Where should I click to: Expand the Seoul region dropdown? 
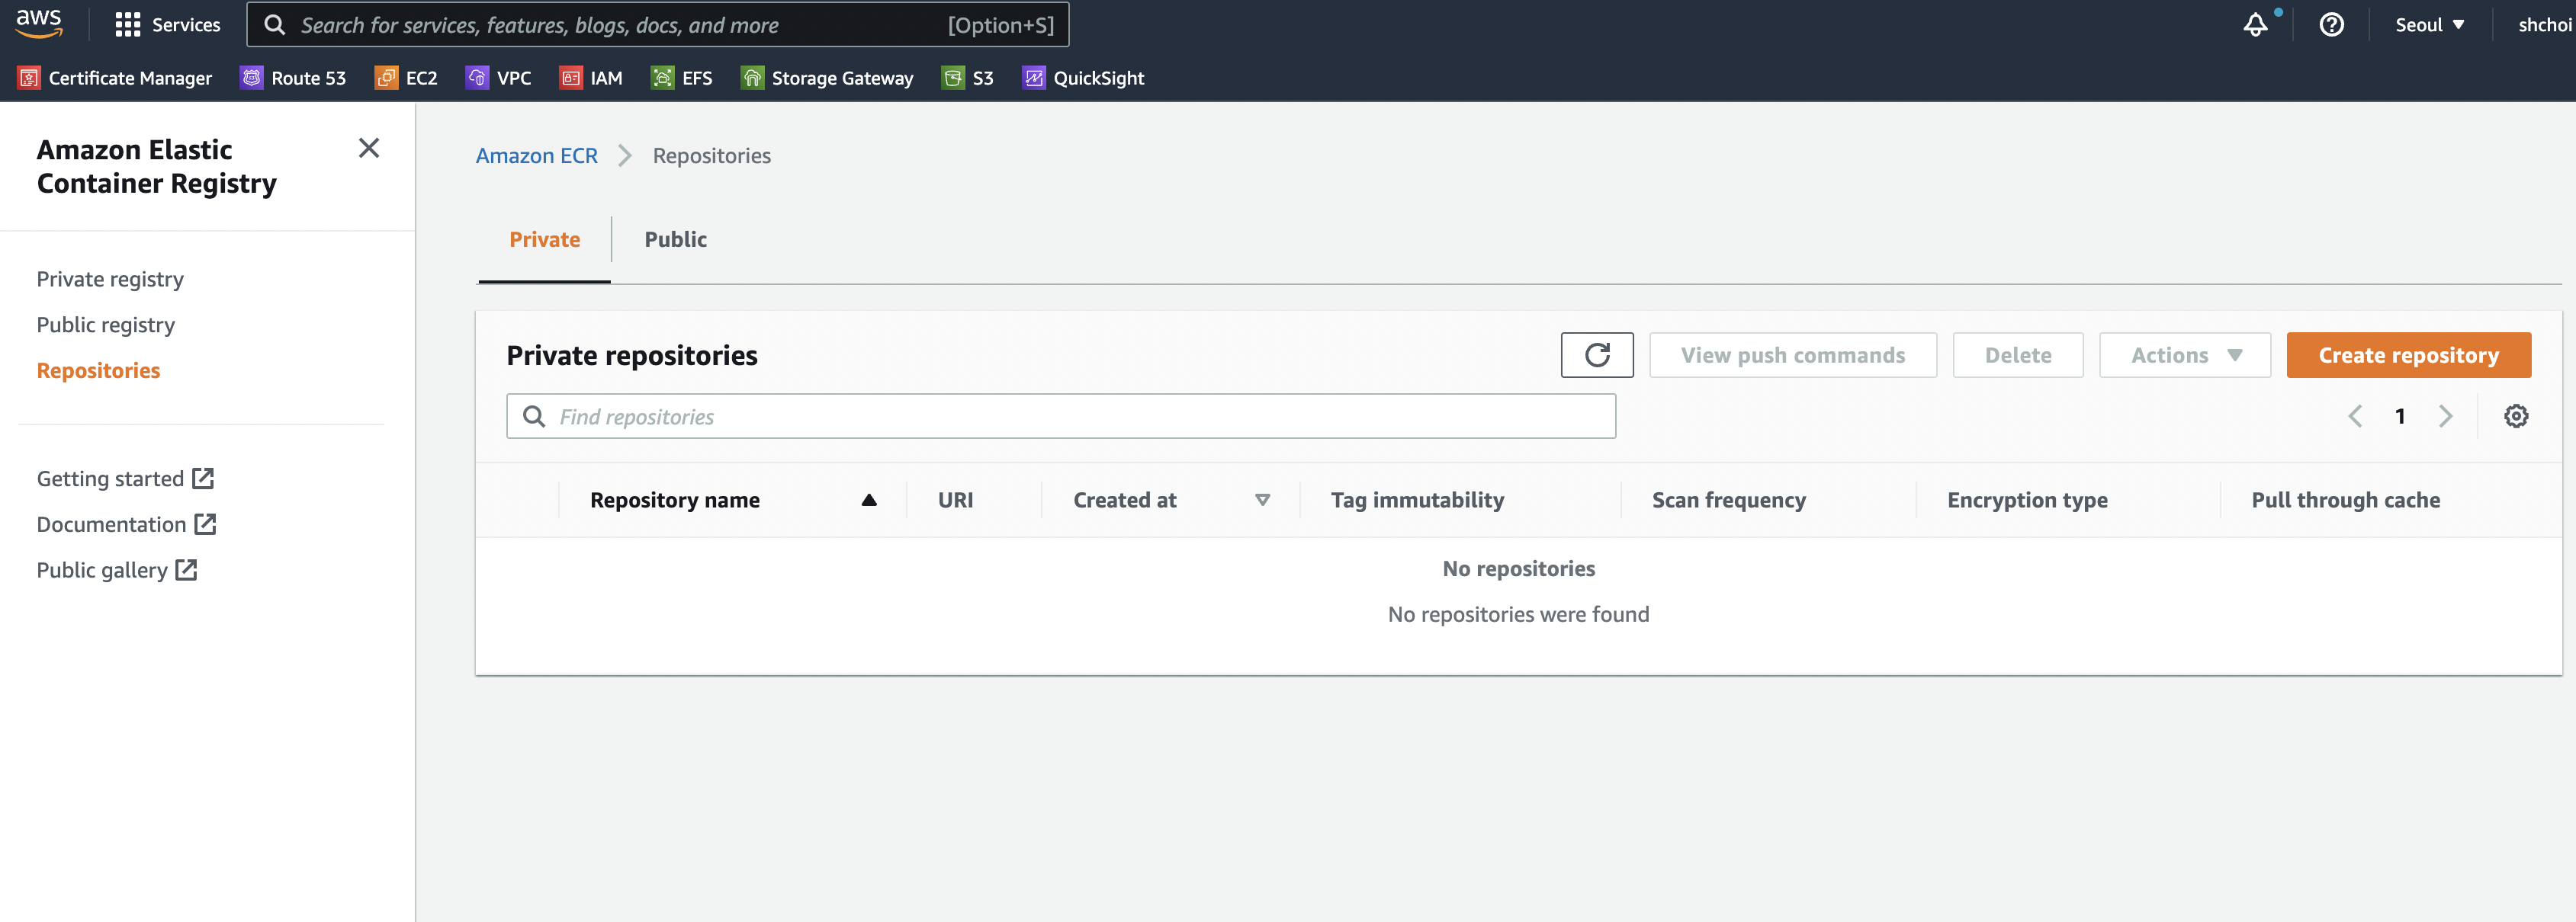2429,25
